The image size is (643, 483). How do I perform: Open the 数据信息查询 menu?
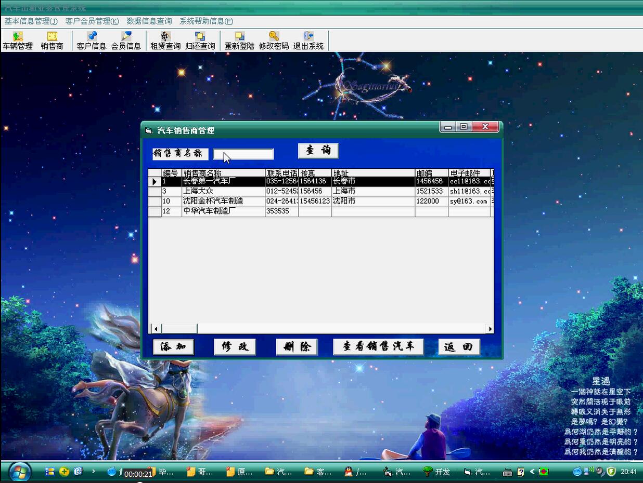(x=149, y=21)
